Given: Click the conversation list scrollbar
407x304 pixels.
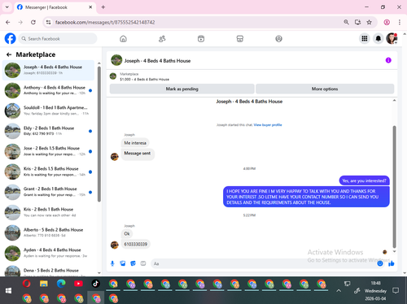Looking at the screenshot, I should coord(99,134).
